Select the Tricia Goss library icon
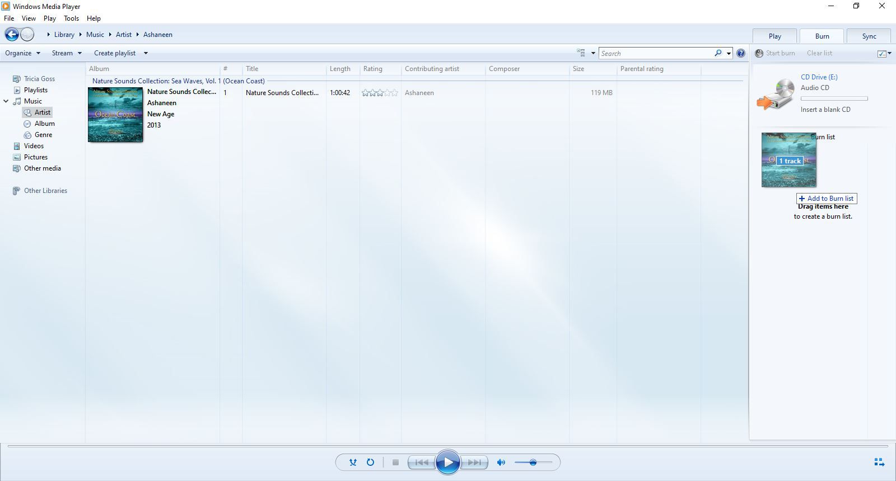 [x=17, y=79]
